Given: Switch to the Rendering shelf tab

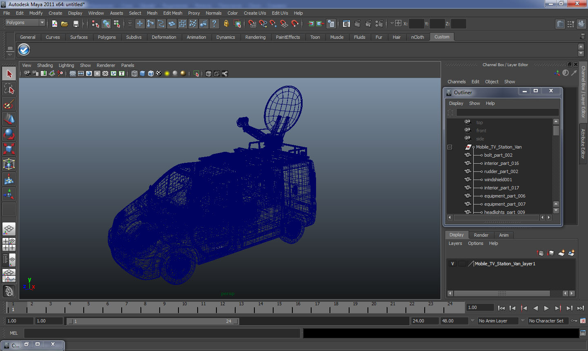Looking at the screenshot, I should pos(255,37).
